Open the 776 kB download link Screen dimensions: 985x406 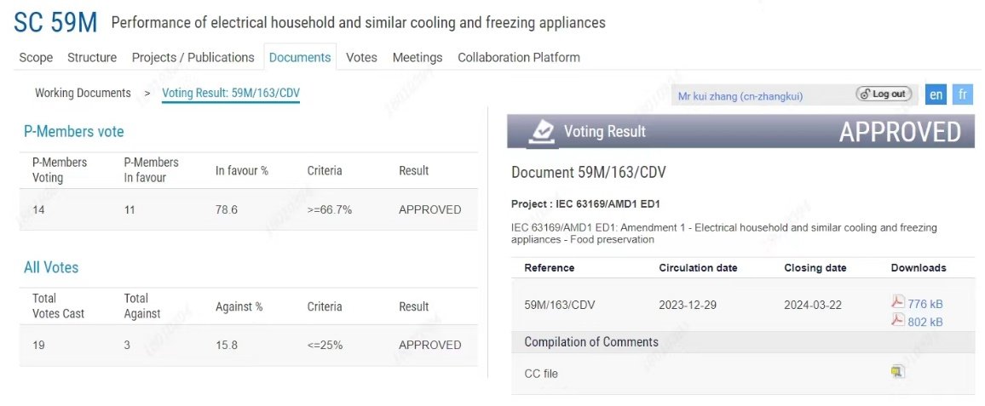pos(925,304)
